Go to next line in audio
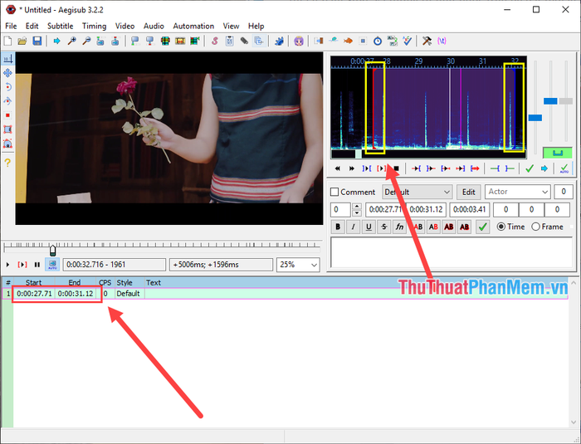Viewport: 581px width, 444px height. pyautogui.click(x=352, y=168)
